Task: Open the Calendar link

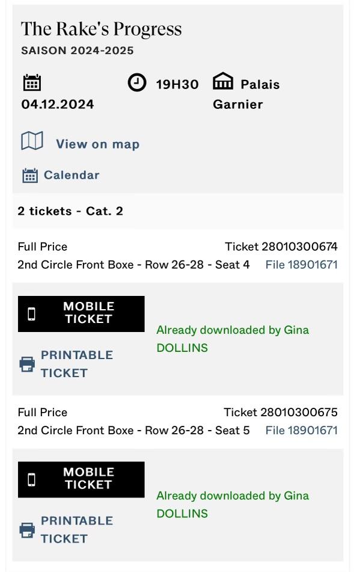Action: click(x=72, y=175)
